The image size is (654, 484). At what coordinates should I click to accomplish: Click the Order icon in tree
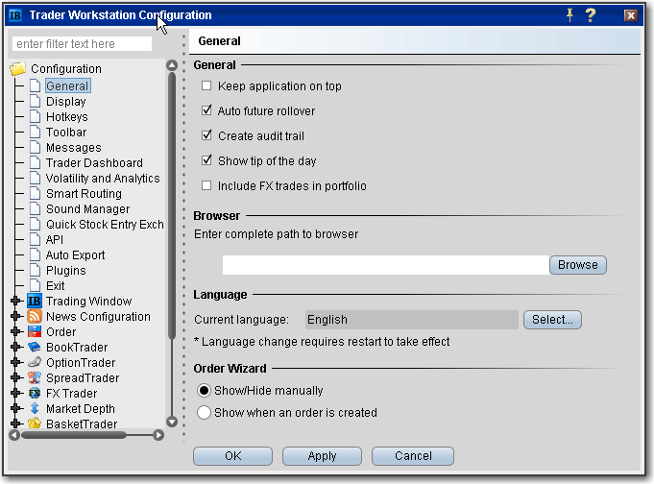click(x=35, y=331)
